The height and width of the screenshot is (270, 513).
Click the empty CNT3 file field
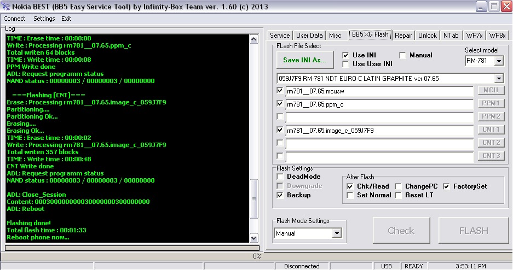coord(379,157)
